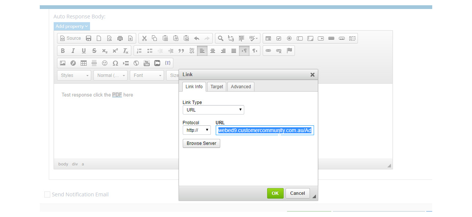This screenshot has height=217, width=472.
Task: Confirm the link with OK
Action: [275, 193]
